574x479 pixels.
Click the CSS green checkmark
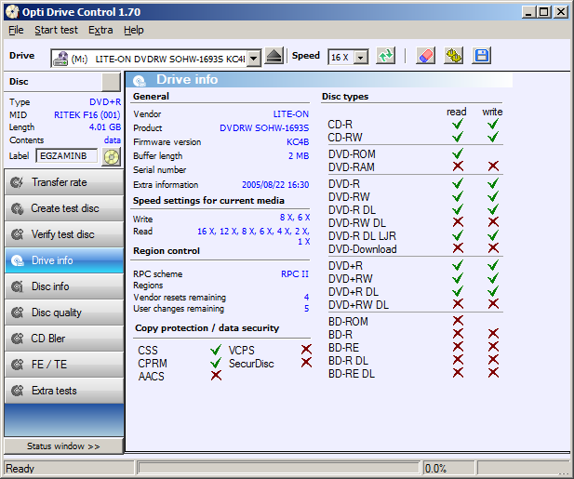216,350
